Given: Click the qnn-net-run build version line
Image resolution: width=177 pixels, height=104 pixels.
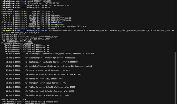Looking at the screenshot, I should [30, 37].
